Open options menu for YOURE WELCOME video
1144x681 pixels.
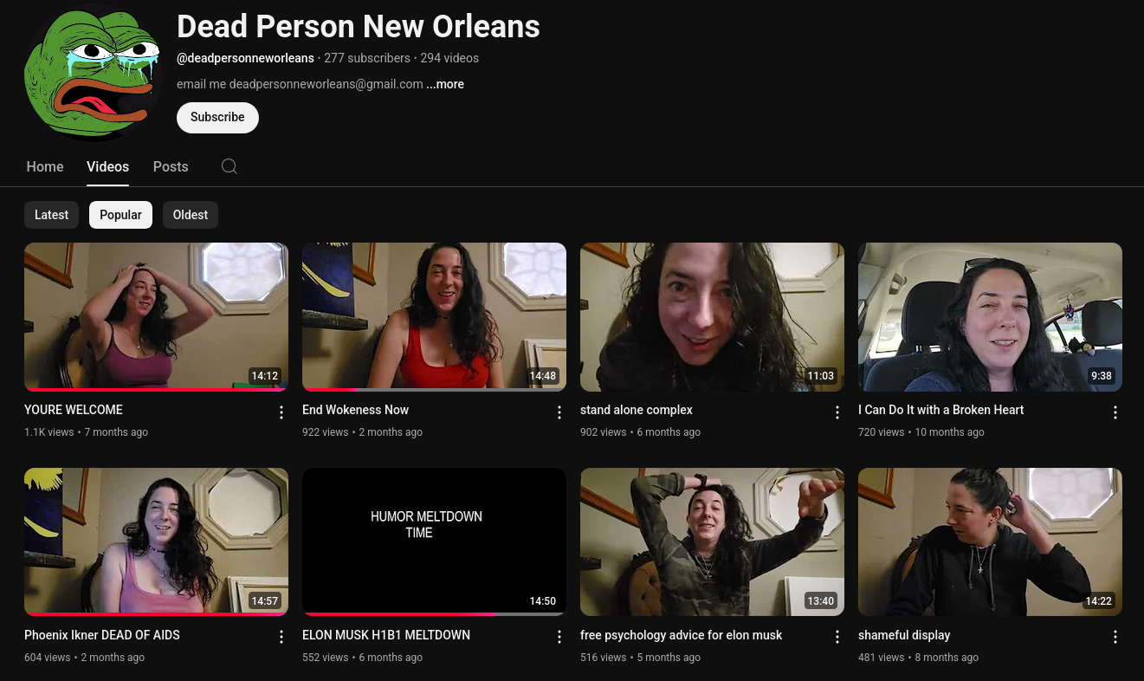[x=281, y=412]
